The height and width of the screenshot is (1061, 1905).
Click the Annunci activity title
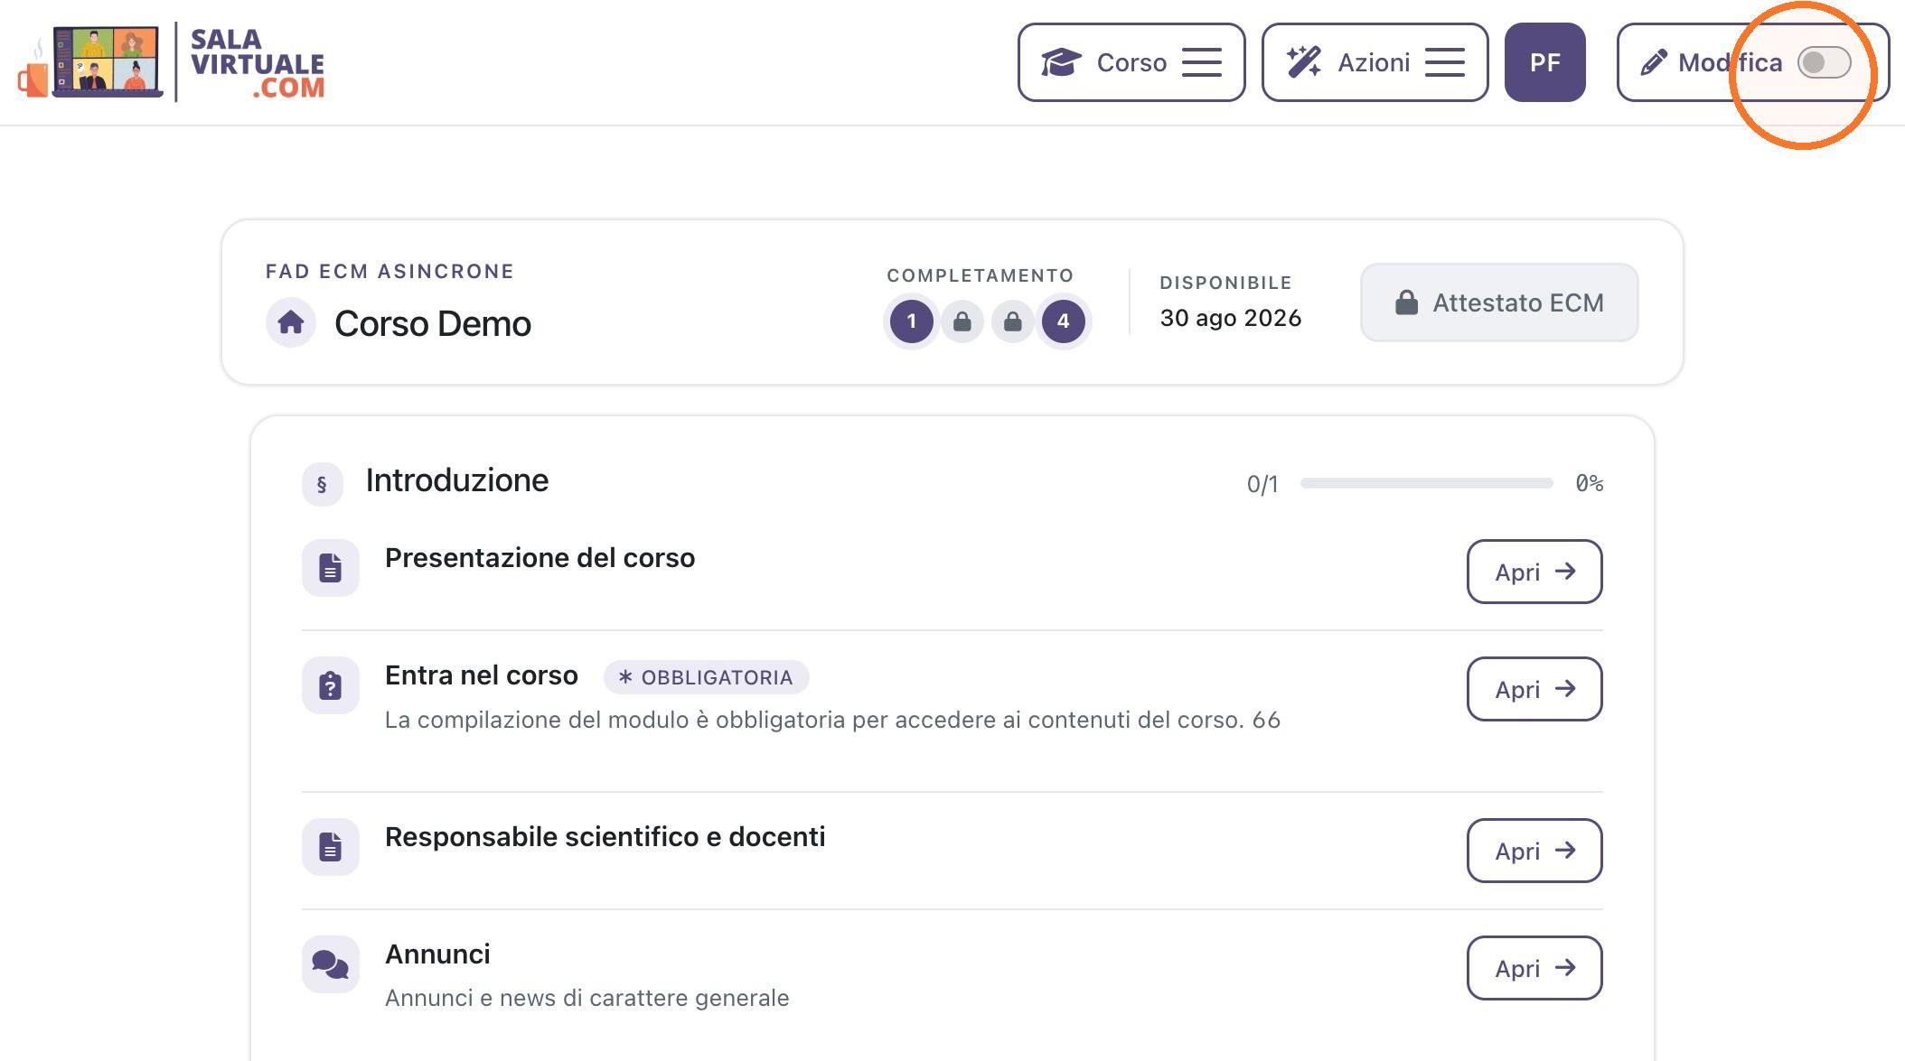437,954
